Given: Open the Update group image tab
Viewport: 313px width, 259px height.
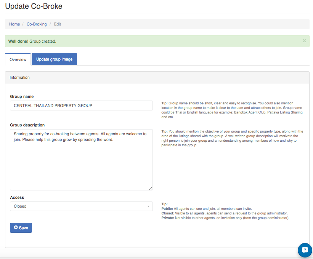Looking at the screenshot, I should (x=54, y=59).
